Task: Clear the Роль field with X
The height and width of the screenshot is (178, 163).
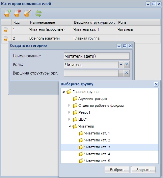Action: (x=126, y=65)
